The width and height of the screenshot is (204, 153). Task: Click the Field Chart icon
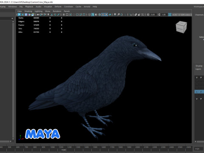[x=77, y=14]
